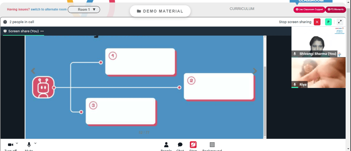Click the Stop screen sharing text
This screenshot has height=151, width=351.
pos(295,22)
